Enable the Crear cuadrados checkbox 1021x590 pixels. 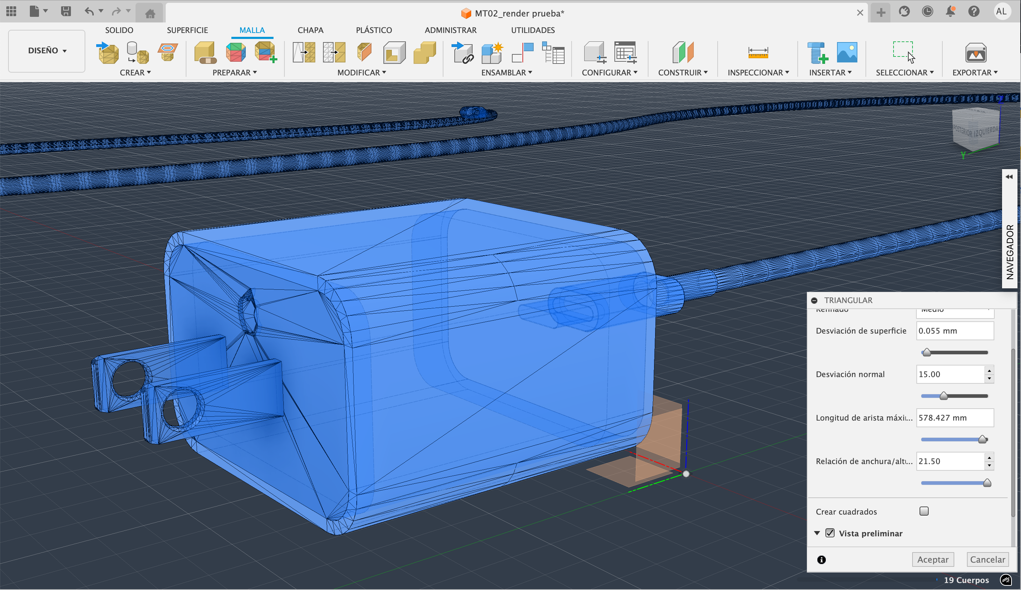point(924,511)
